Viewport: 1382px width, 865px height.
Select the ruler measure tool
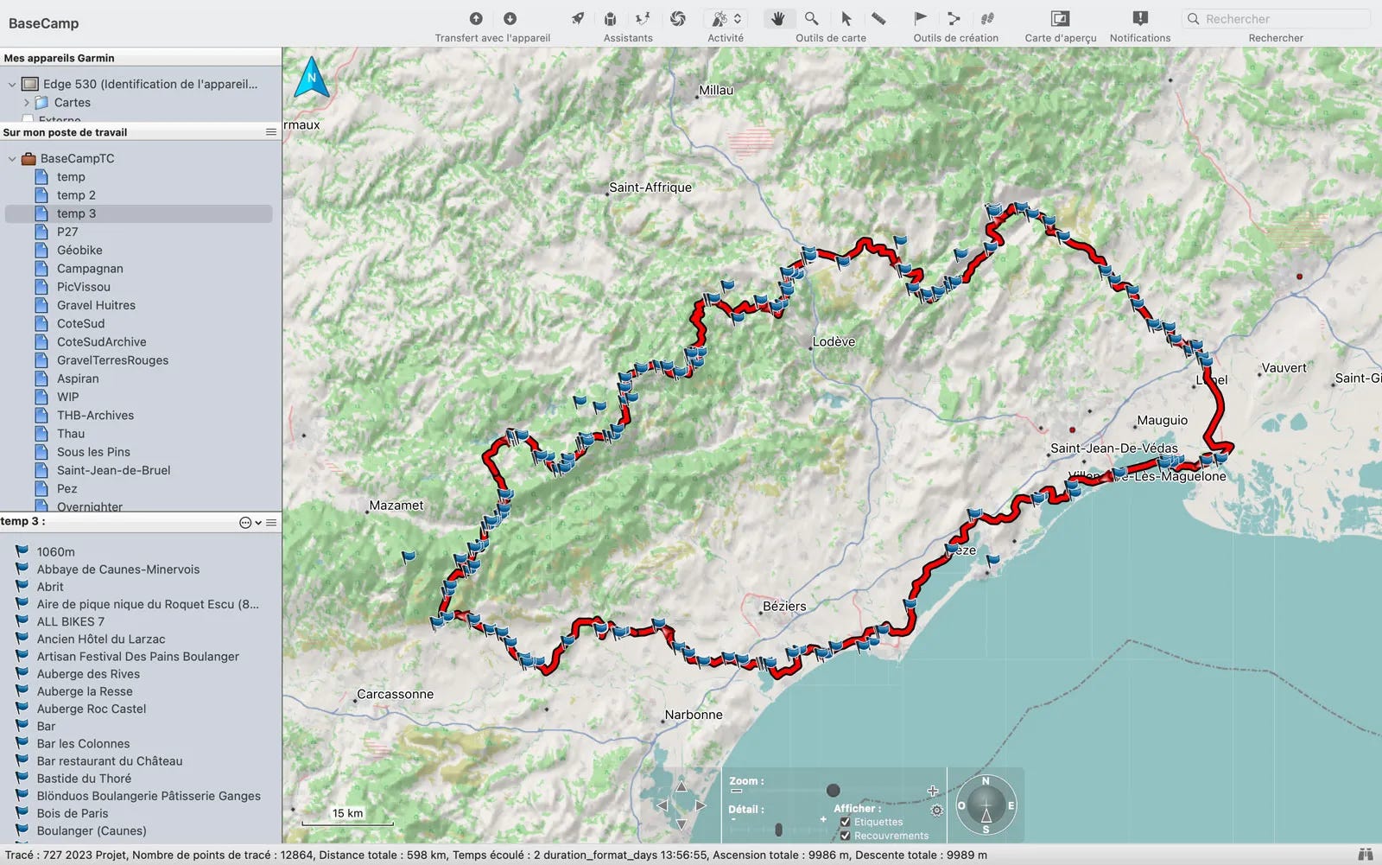[878, 18]
